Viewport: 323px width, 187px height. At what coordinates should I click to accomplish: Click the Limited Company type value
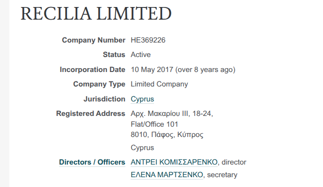click(159, 84)
